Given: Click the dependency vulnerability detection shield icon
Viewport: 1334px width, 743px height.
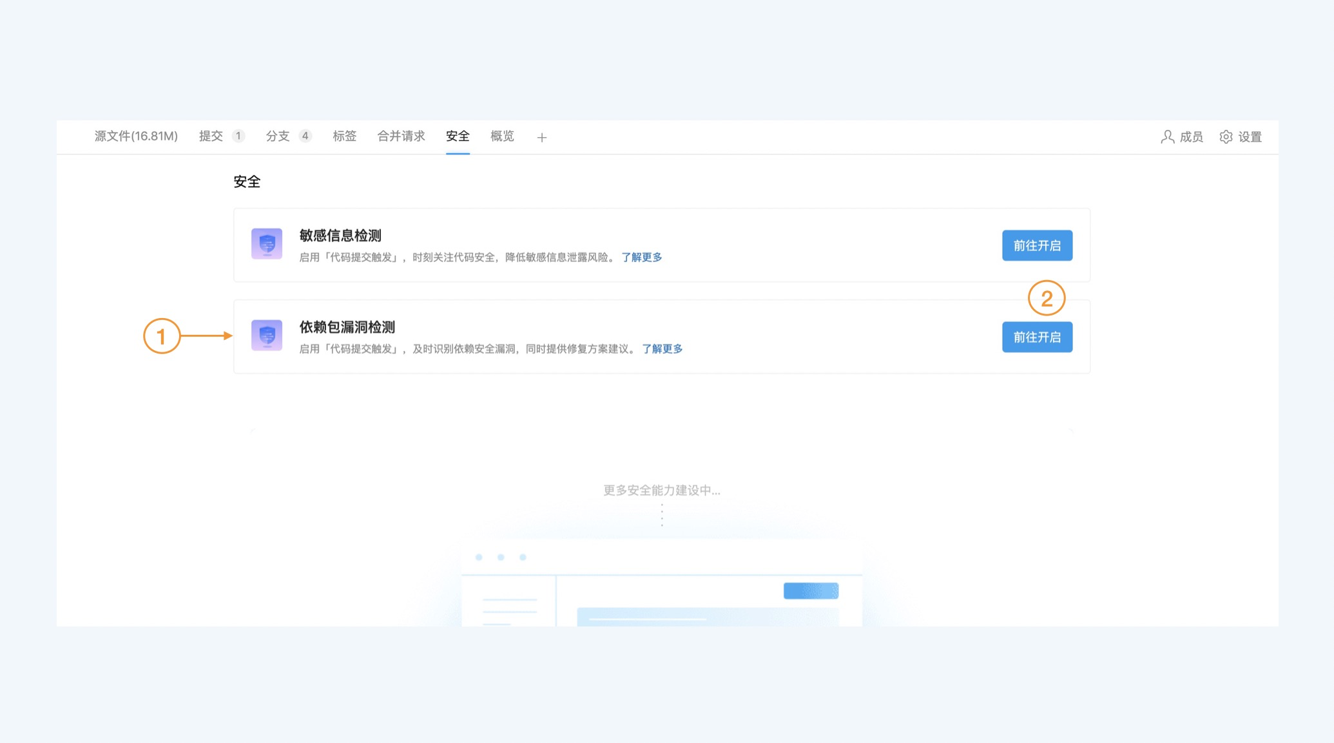Looking at the screenshot, I should [x=267, y=335].
